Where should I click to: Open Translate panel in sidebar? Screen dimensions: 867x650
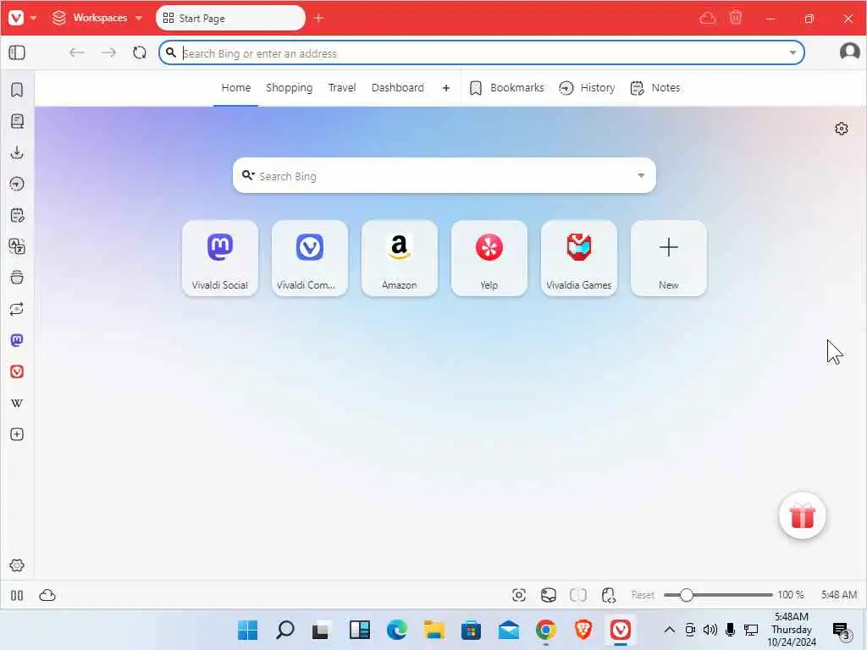tap(17, 246)
